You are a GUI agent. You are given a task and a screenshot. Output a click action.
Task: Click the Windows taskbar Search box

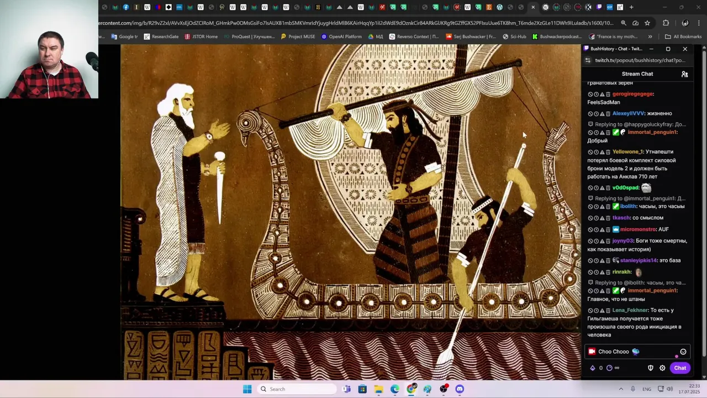click(297, 389)
